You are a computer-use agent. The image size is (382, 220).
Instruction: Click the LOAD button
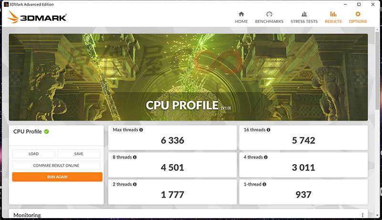(x=33, y=154)
